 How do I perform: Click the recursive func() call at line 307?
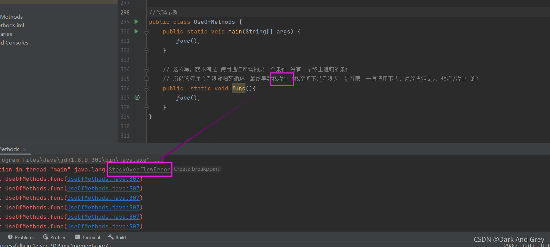188,98
